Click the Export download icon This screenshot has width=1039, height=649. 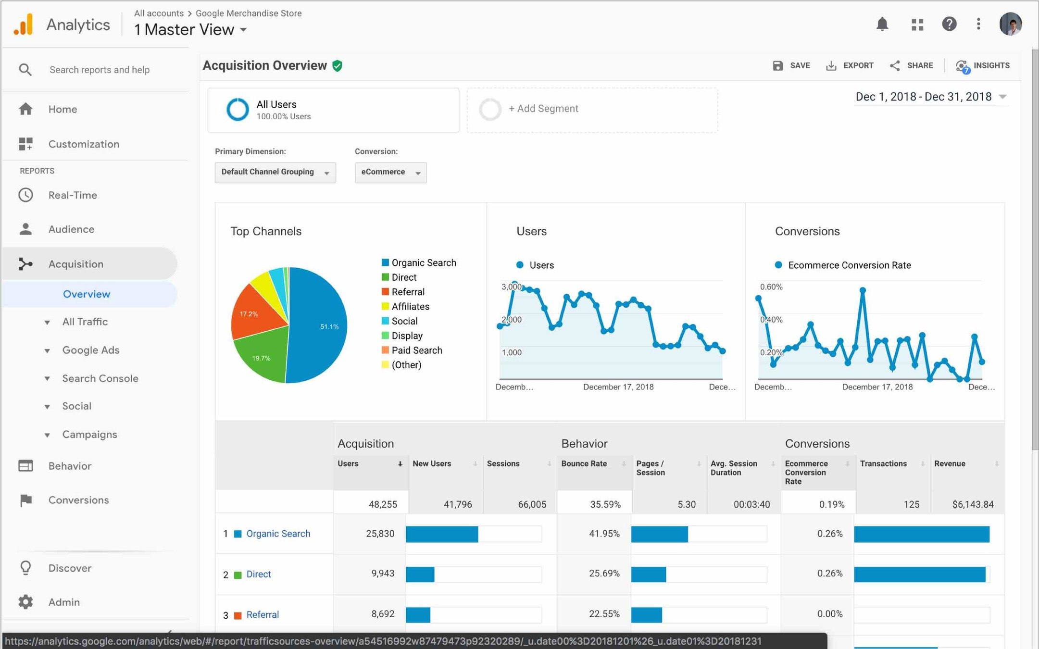tap(831, 66)
